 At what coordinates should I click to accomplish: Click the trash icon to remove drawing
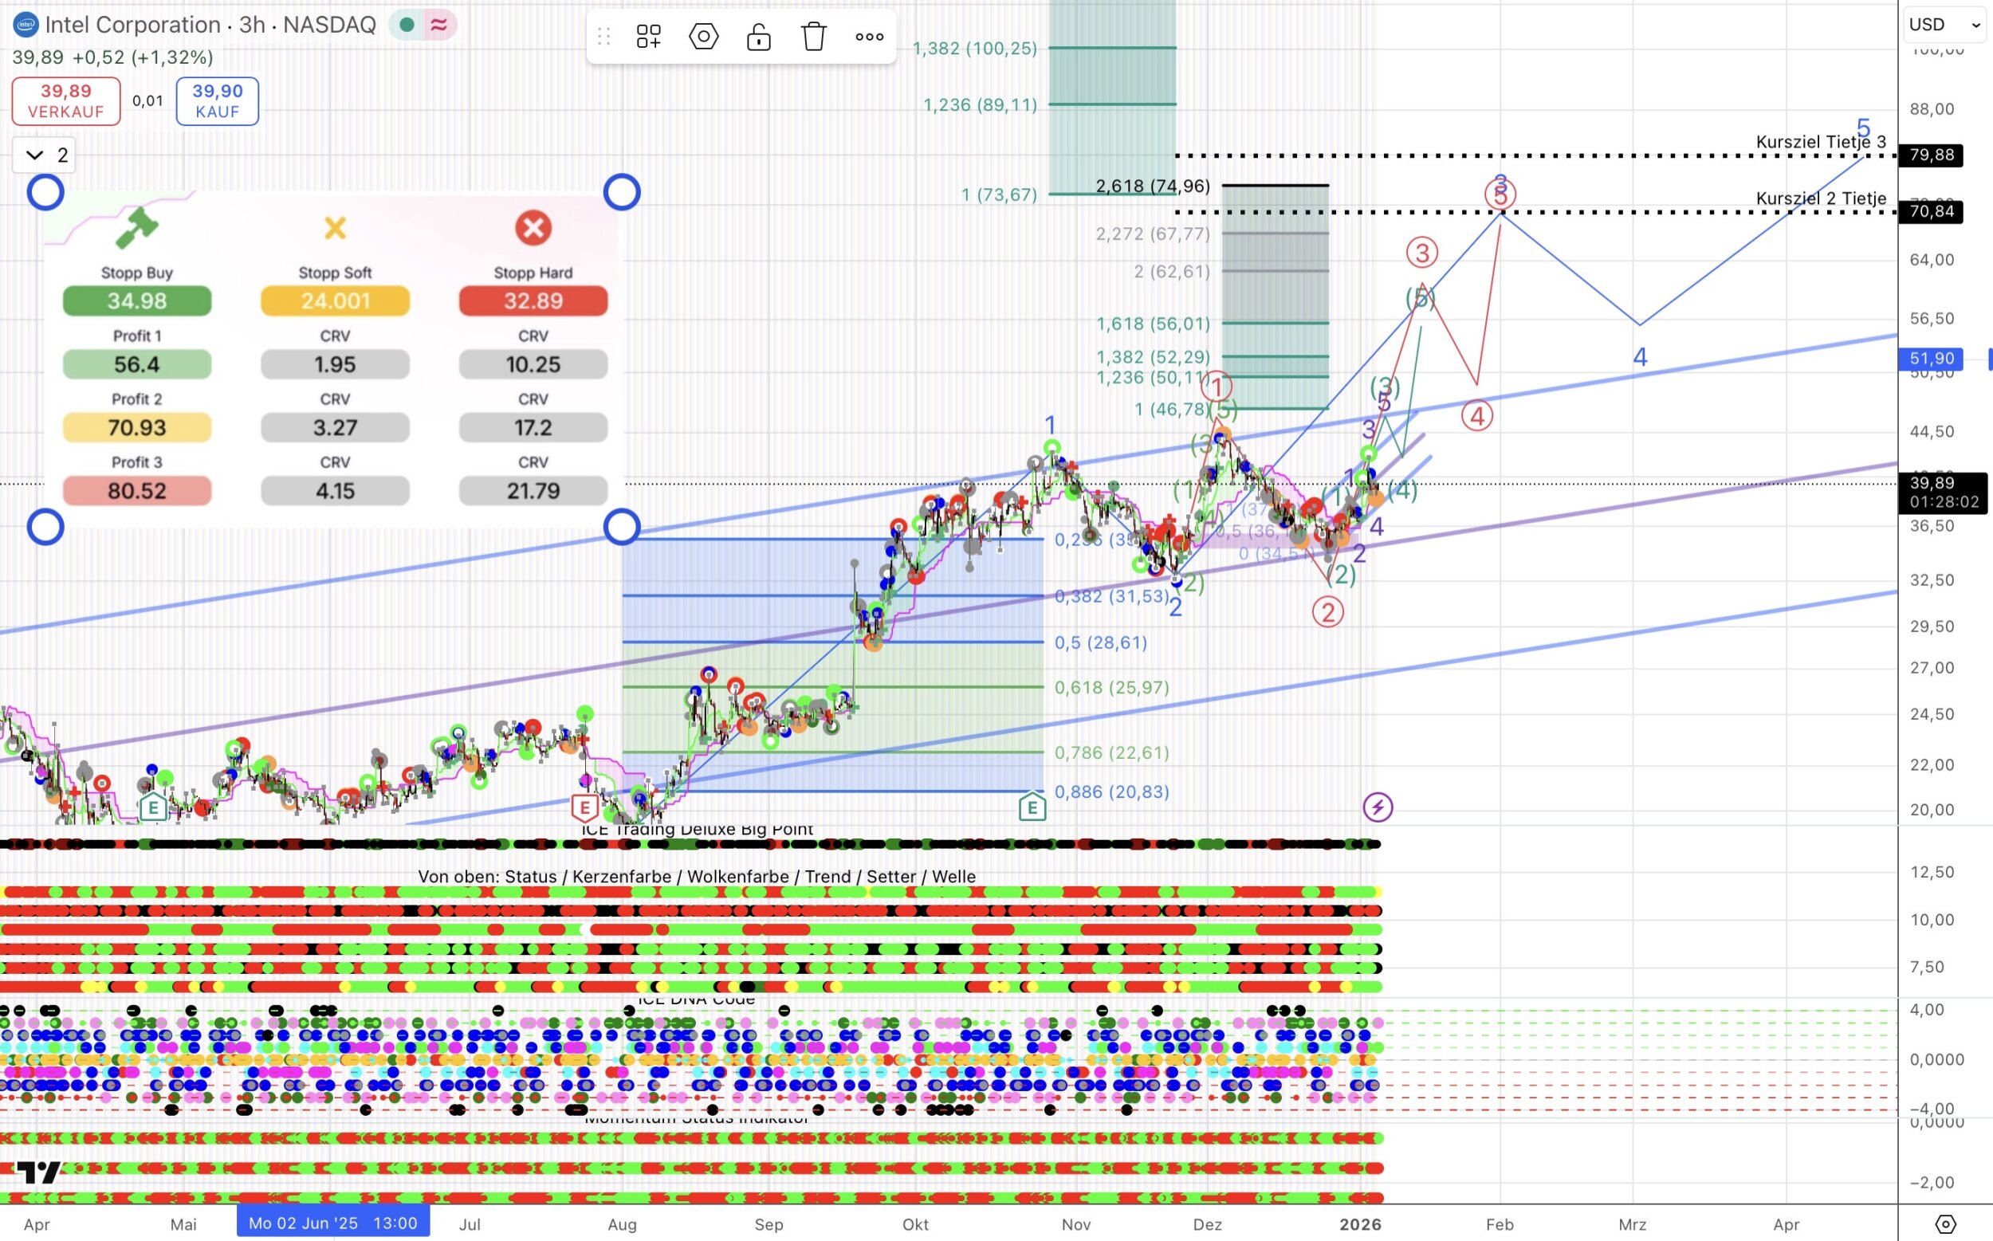click(x=813, y=36)
